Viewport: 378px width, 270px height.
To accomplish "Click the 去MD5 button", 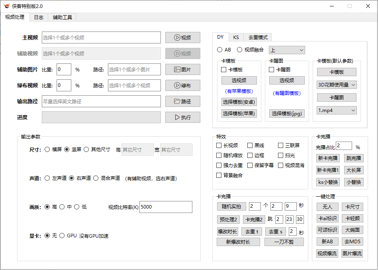I will click(x=352, y=241).
